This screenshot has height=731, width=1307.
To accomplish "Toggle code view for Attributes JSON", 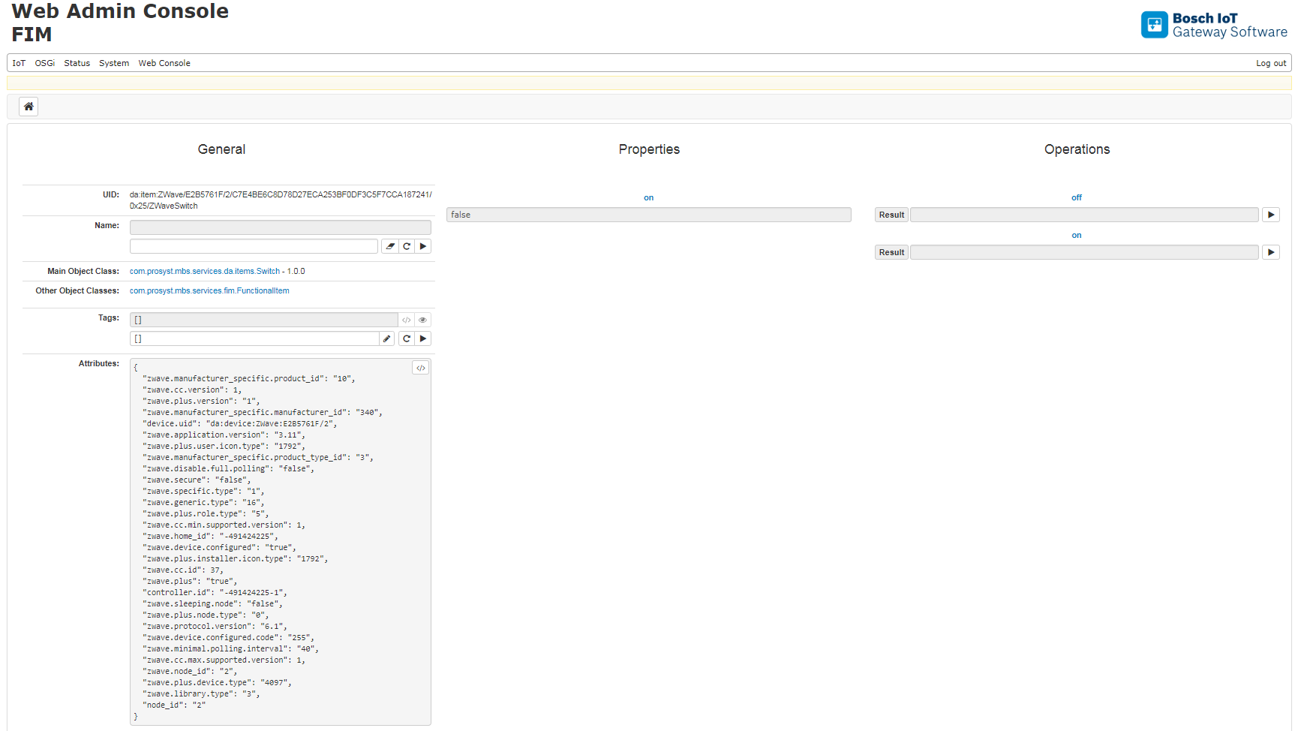I will click(421, 368).
